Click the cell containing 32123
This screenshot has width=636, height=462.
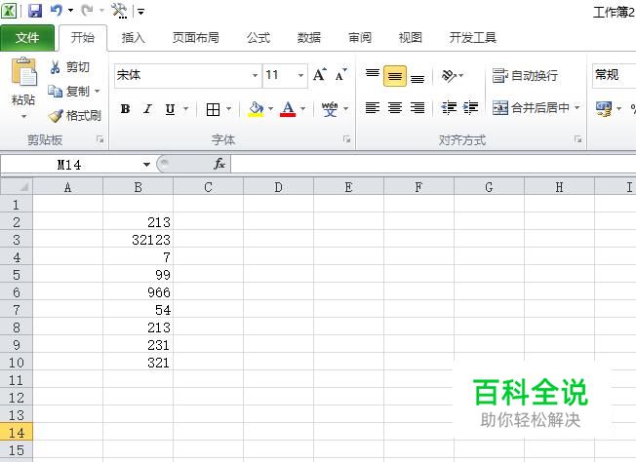[138, 240]
